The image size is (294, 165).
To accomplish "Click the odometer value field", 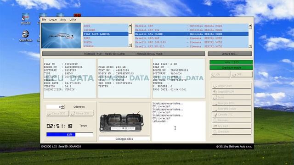I will pyautogui.click(x=54, y=107).
